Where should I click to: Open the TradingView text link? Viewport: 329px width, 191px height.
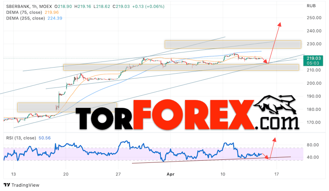pyautogui.click(x=26, y=185)
